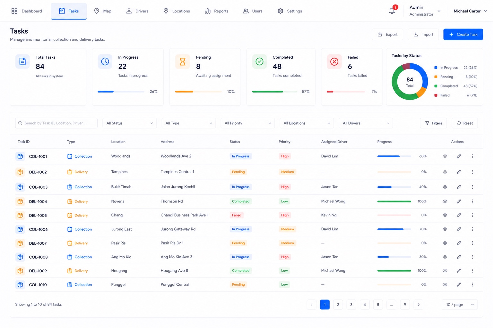Open the All Locations dropdown
The width and height of the screenshot is (493, 328).
click(x=307, y=123)
